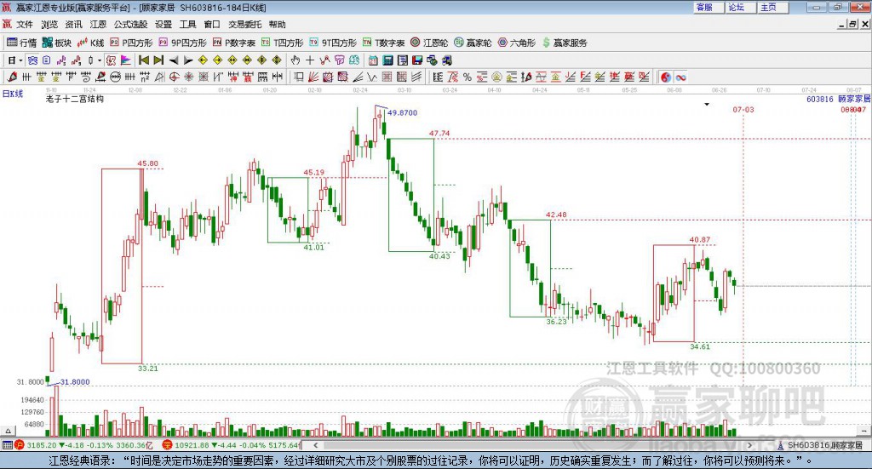Select the zigzag wave line tool
The width and height of the screenshot is (872, 469).
click(373, 77)
